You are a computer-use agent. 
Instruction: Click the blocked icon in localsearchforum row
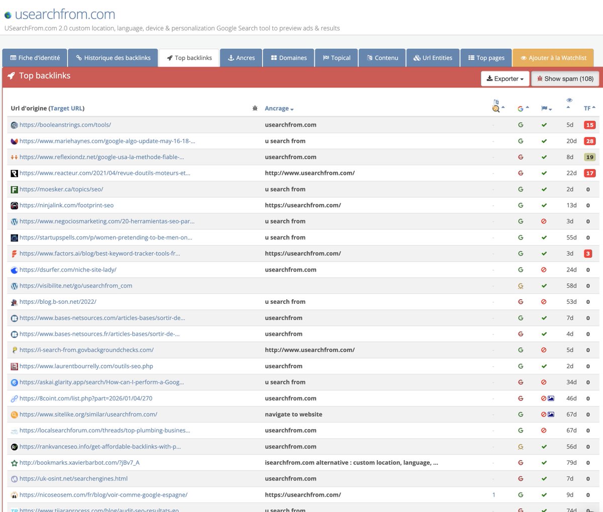544,431
